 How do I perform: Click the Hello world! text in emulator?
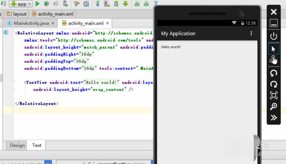coord(171,47)
